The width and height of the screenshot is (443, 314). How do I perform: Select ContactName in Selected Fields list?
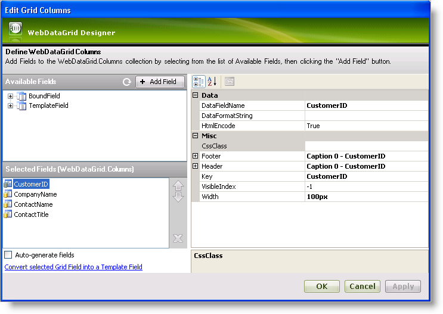[33, 204]
